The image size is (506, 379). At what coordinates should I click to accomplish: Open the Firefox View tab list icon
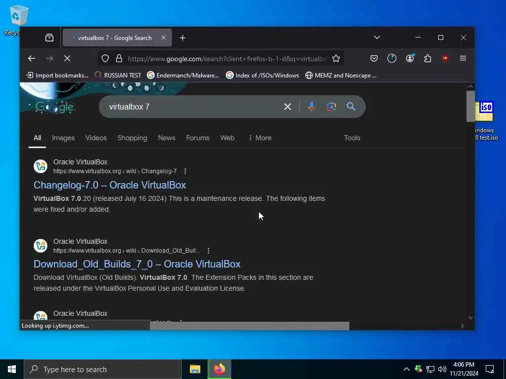(49, 38)
